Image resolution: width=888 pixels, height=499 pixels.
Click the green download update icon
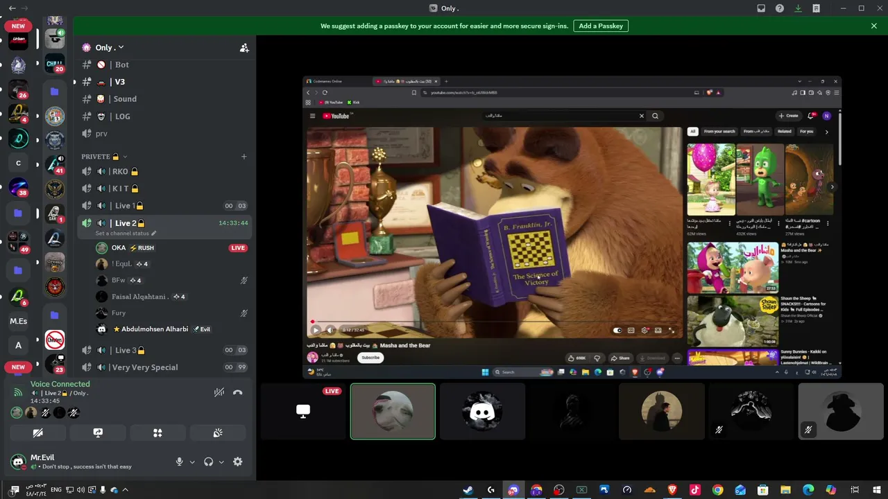tap(799, 8)
